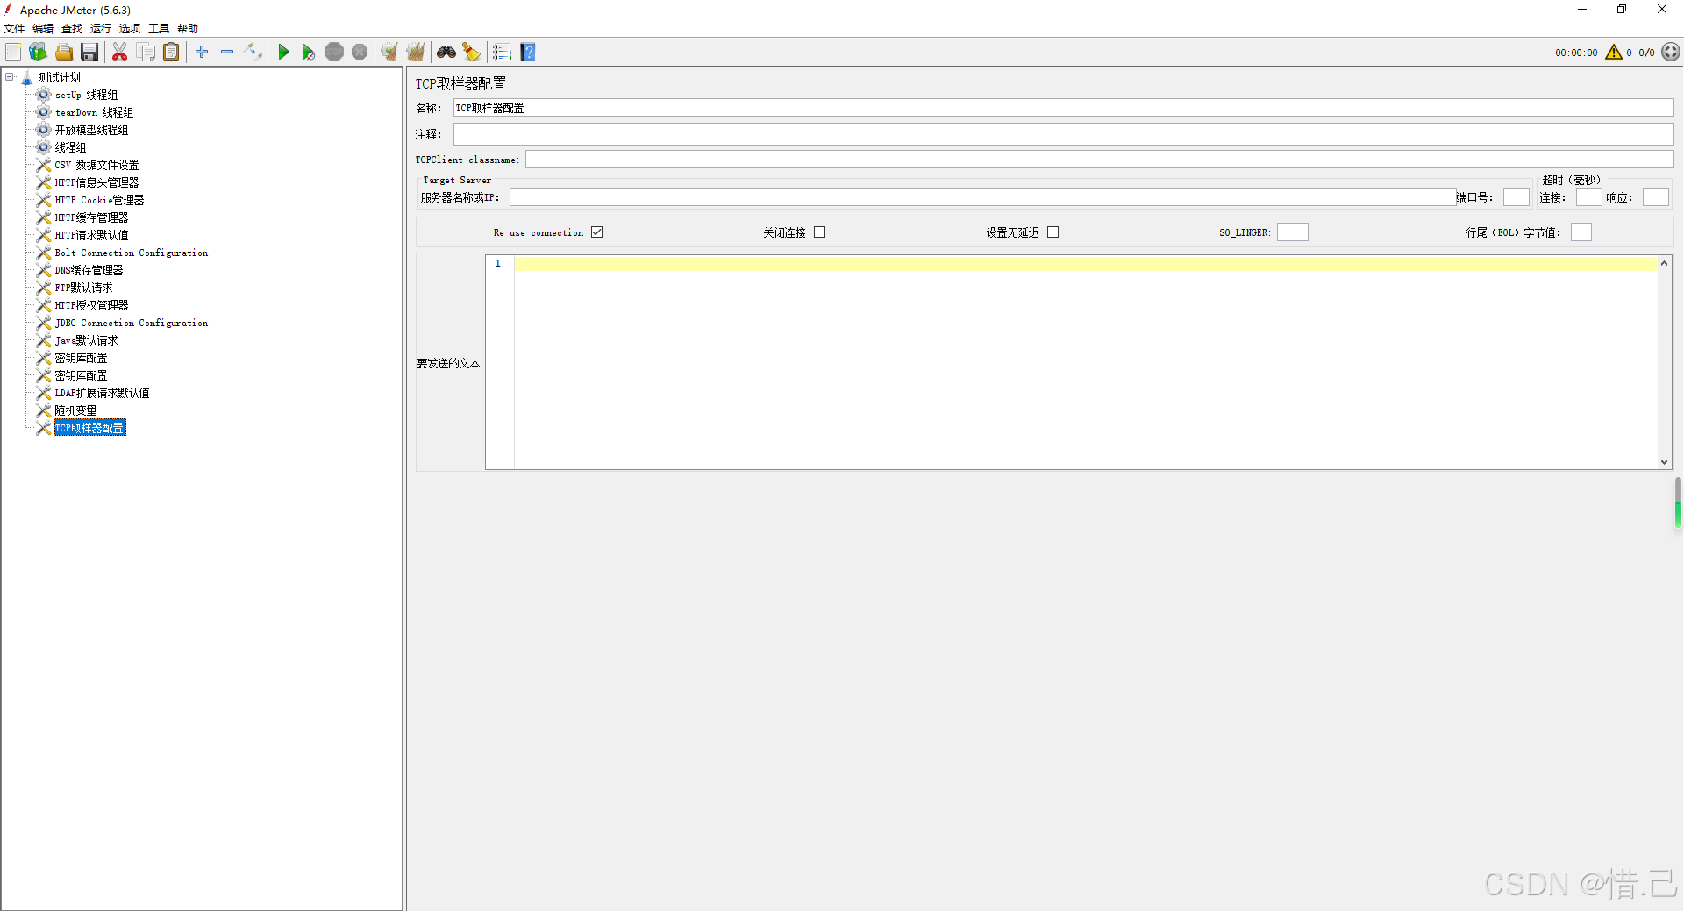Click the 服务器名称或IP input field

[982, 197]
